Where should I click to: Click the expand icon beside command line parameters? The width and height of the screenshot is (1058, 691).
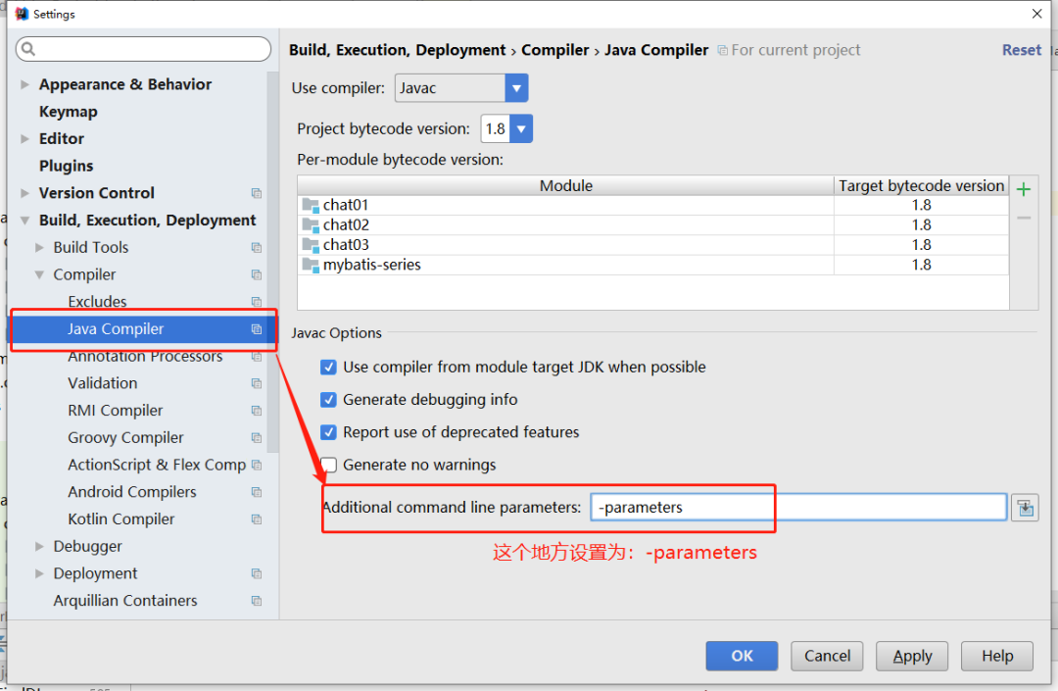pyautogui.click(x=1025, y=508)
